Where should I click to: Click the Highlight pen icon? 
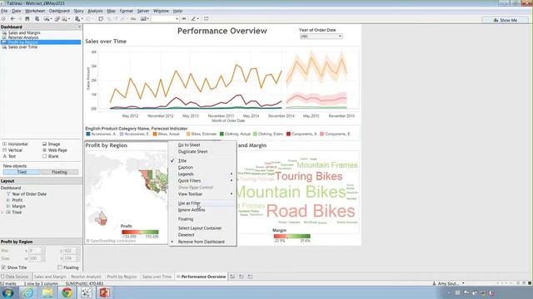[194, 19]
